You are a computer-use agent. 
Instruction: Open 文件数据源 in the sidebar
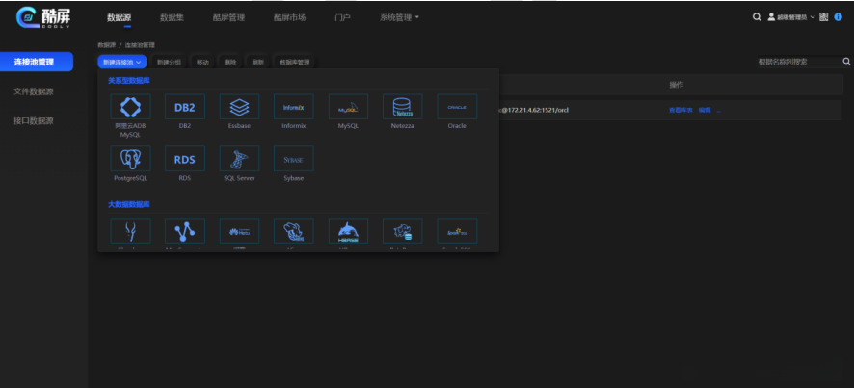33,91
